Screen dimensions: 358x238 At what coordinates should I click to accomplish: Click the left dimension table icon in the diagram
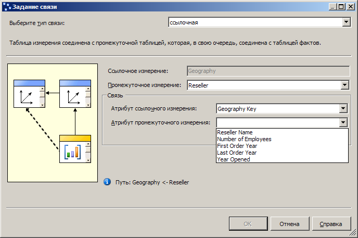[x=30, y=94]
